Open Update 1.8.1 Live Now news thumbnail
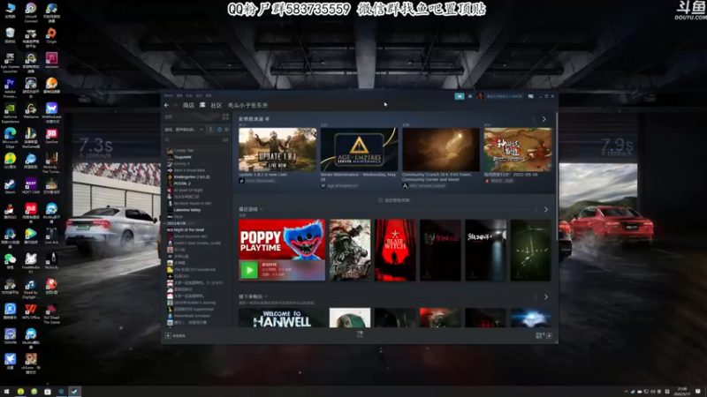Viewport: 707px width, 397px height. (277, 149)
